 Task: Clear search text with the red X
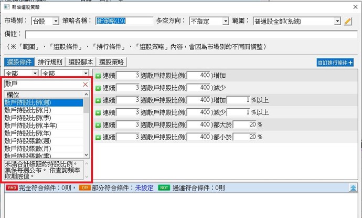[x=86, y=84]
